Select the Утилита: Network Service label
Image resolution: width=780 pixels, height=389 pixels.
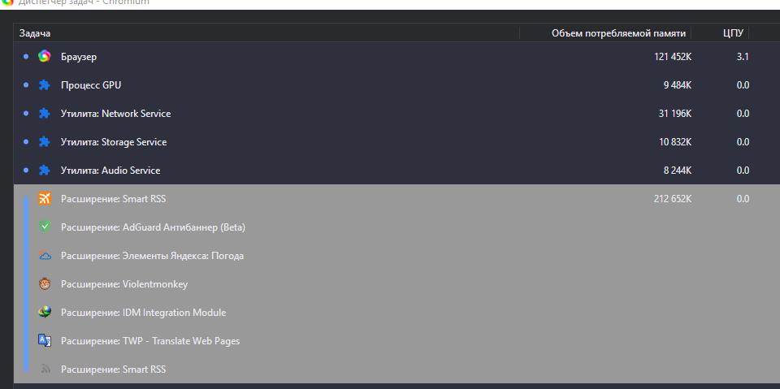[x=115, y=114]
